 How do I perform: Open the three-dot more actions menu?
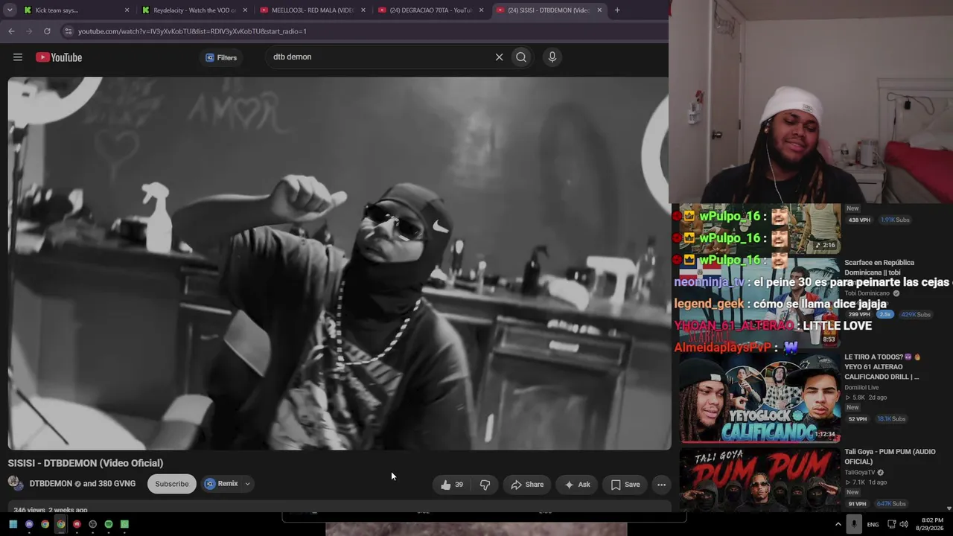pos(661,485)
